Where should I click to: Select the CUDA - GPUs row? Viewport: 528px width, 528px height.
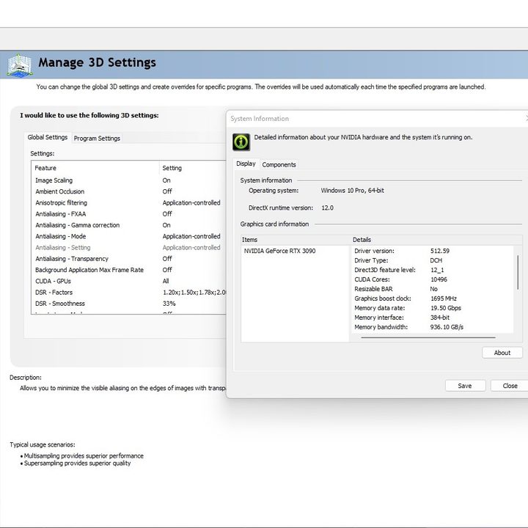point(129,281)
